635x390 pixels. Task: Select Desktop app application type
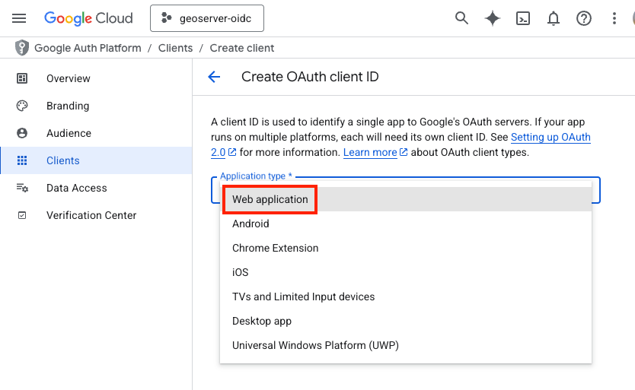(262, 321)
